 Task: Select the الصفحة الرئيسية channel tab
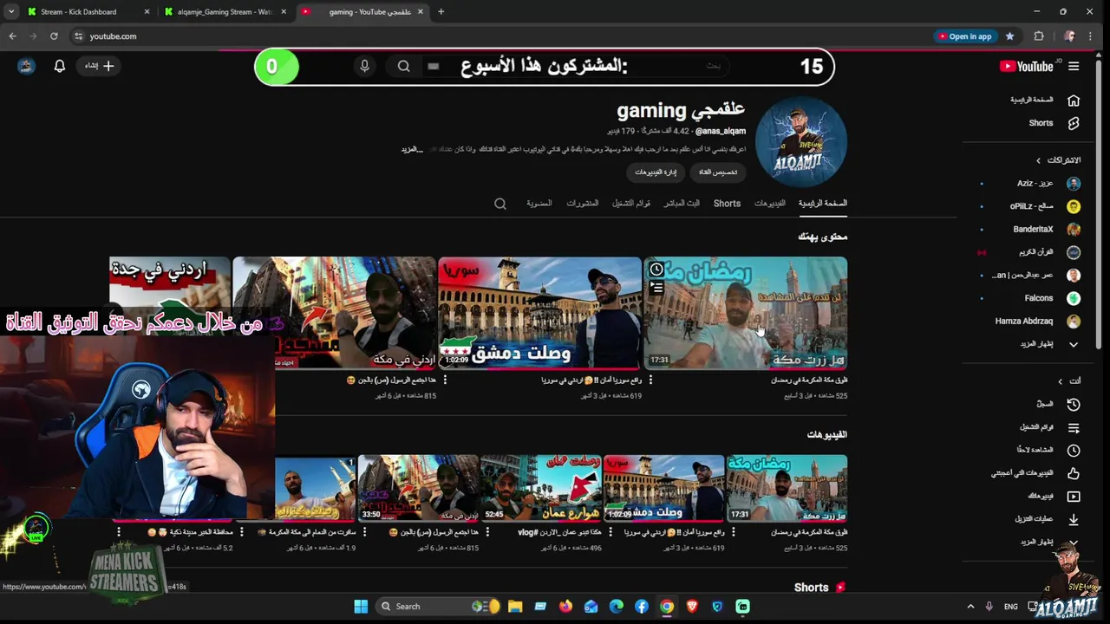822,204
